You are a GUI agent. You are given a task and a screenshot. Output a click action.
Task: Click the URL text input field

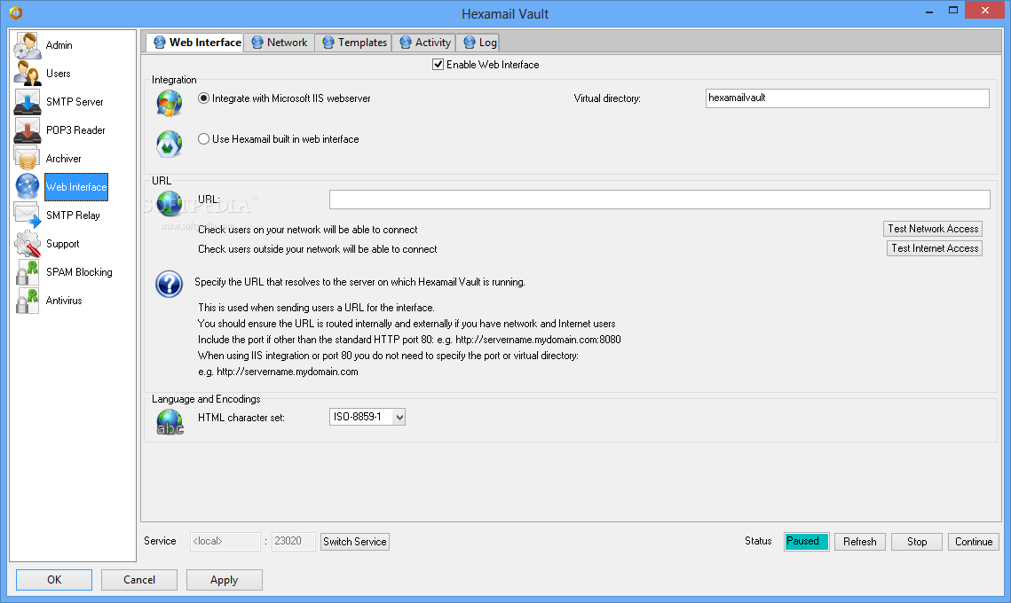tap(660, 199)
